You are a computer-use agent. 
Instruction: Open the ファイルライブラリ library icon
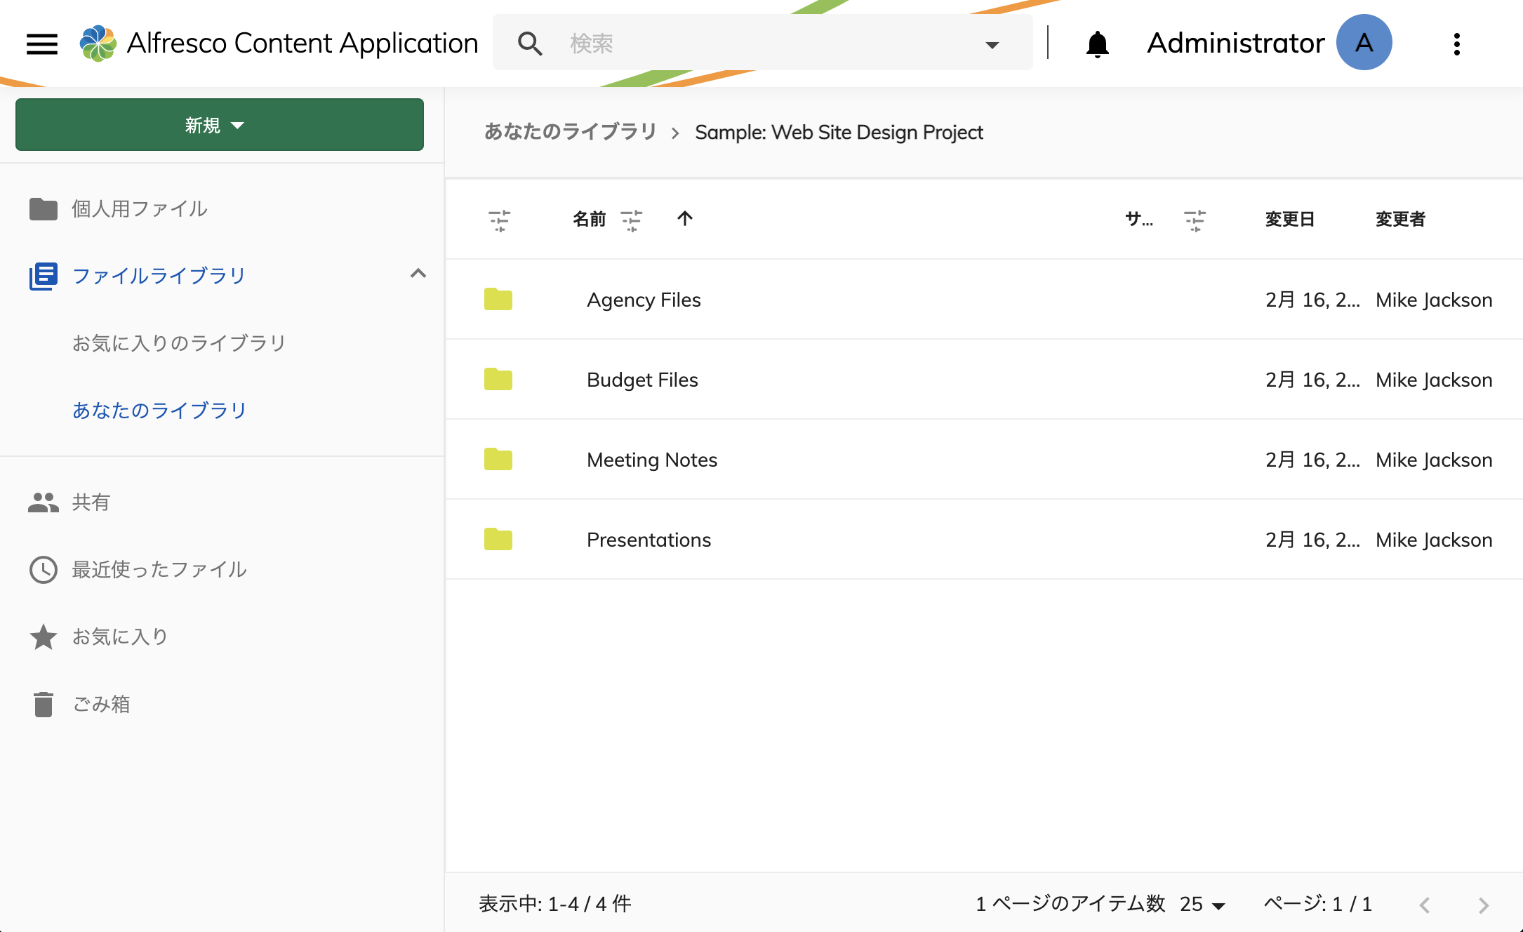[x=43, y=276]
